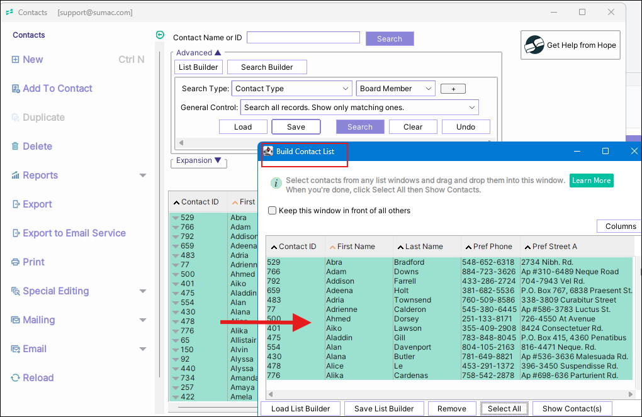Open the Search Type dropdown
The height and width of the screenshot is (417, 642).
coord(291,89)
